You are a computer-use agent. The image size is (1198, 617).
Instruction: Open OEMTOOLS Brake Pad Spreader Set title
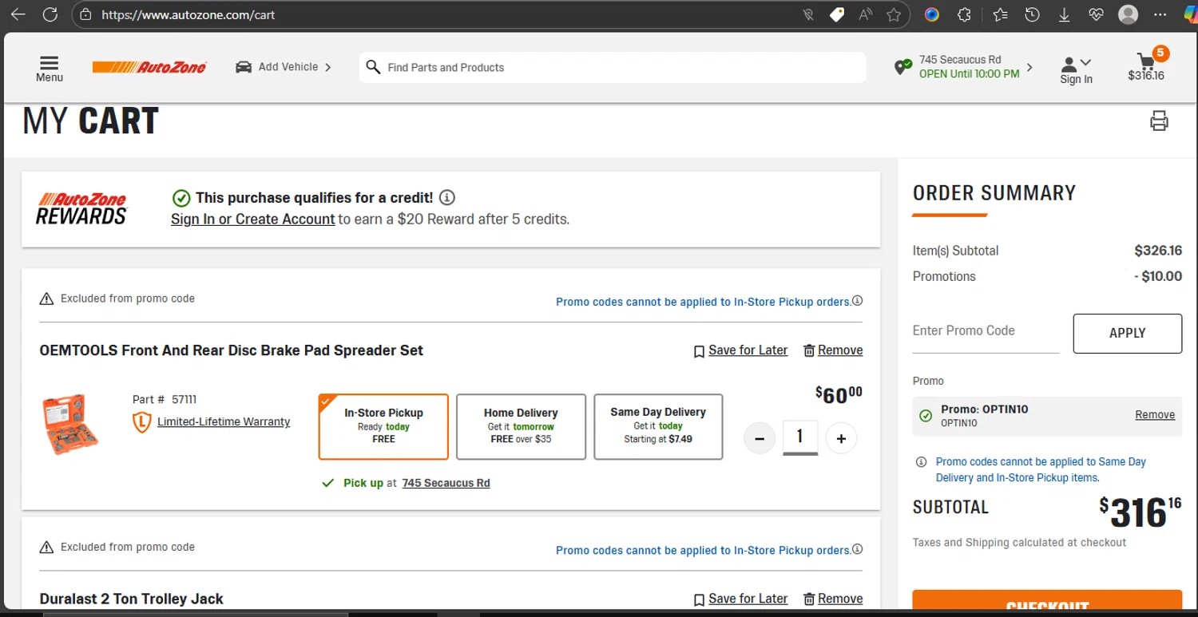click(x=232, y=350)
